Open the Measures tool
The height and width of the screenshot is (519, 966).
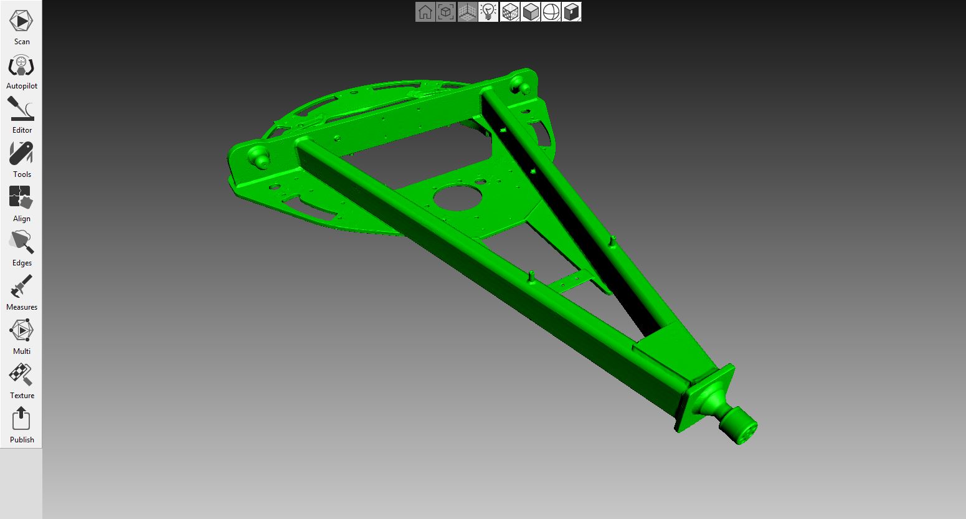click(21, 292)
